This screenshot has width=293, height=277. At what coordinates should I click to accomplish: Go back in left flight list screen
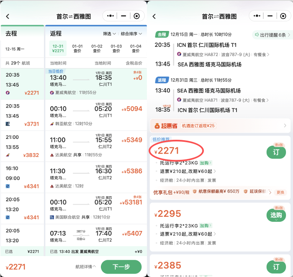pos(8,16)
